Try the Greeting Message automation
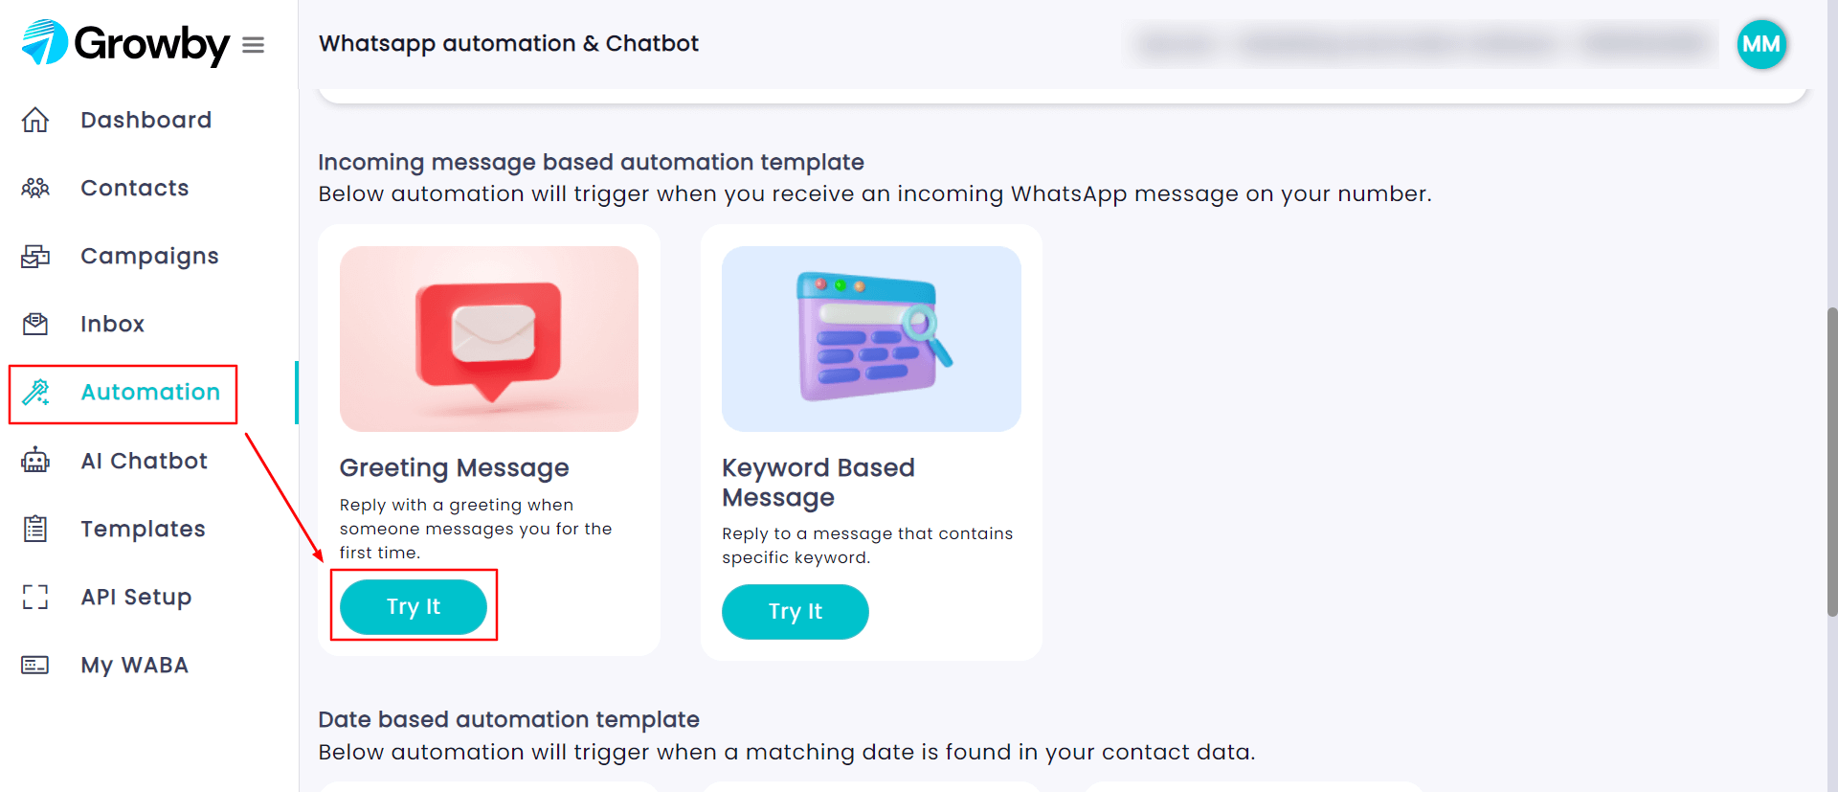This screenshot has width=1838, height=792. (x=414, y=606)
